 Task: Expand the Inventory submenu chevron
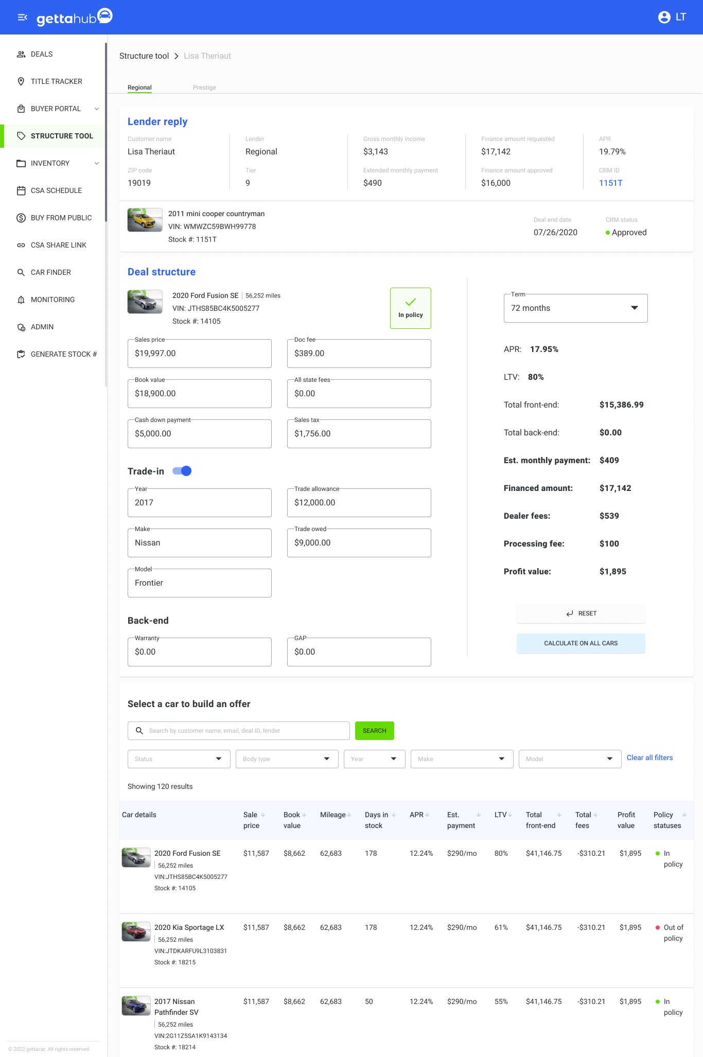(x=97, y=163)
